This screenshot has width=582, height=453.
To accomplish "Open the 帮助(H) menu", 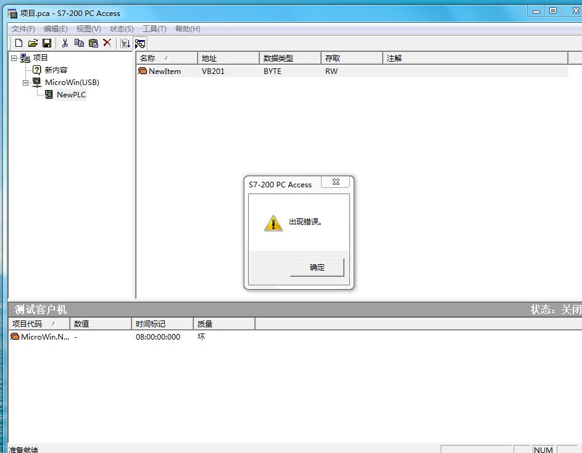I will 188,29.
